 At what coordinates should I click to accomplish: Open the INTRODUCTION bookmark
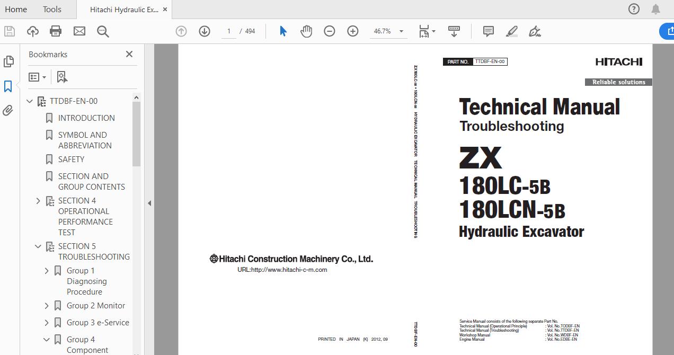86,118
